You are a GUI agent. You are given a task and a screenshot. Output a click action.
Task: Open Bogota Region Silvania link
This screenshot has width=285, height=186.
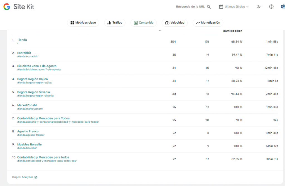click(x=33, y=92)
